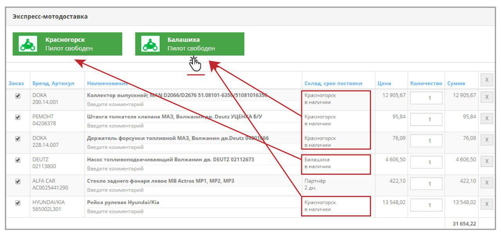Uncheck the order checkbox for DOKA 200.14.001
501x236 pixels.
pyautogui.click(x=18, y=96)
